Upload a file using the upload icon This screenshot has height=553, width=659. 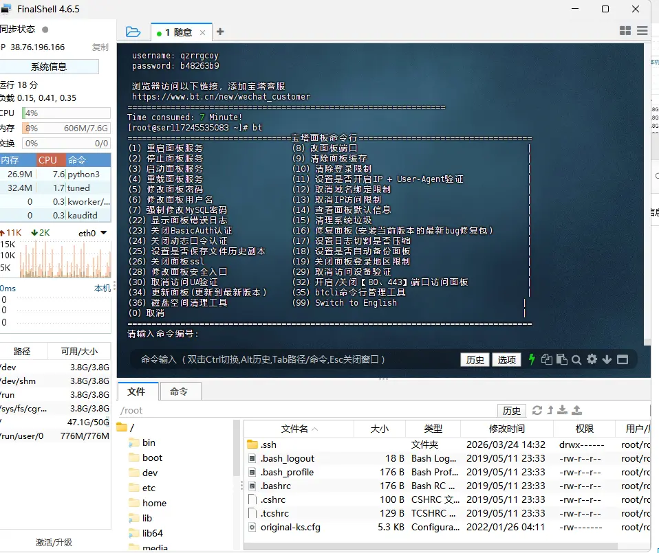577,410
